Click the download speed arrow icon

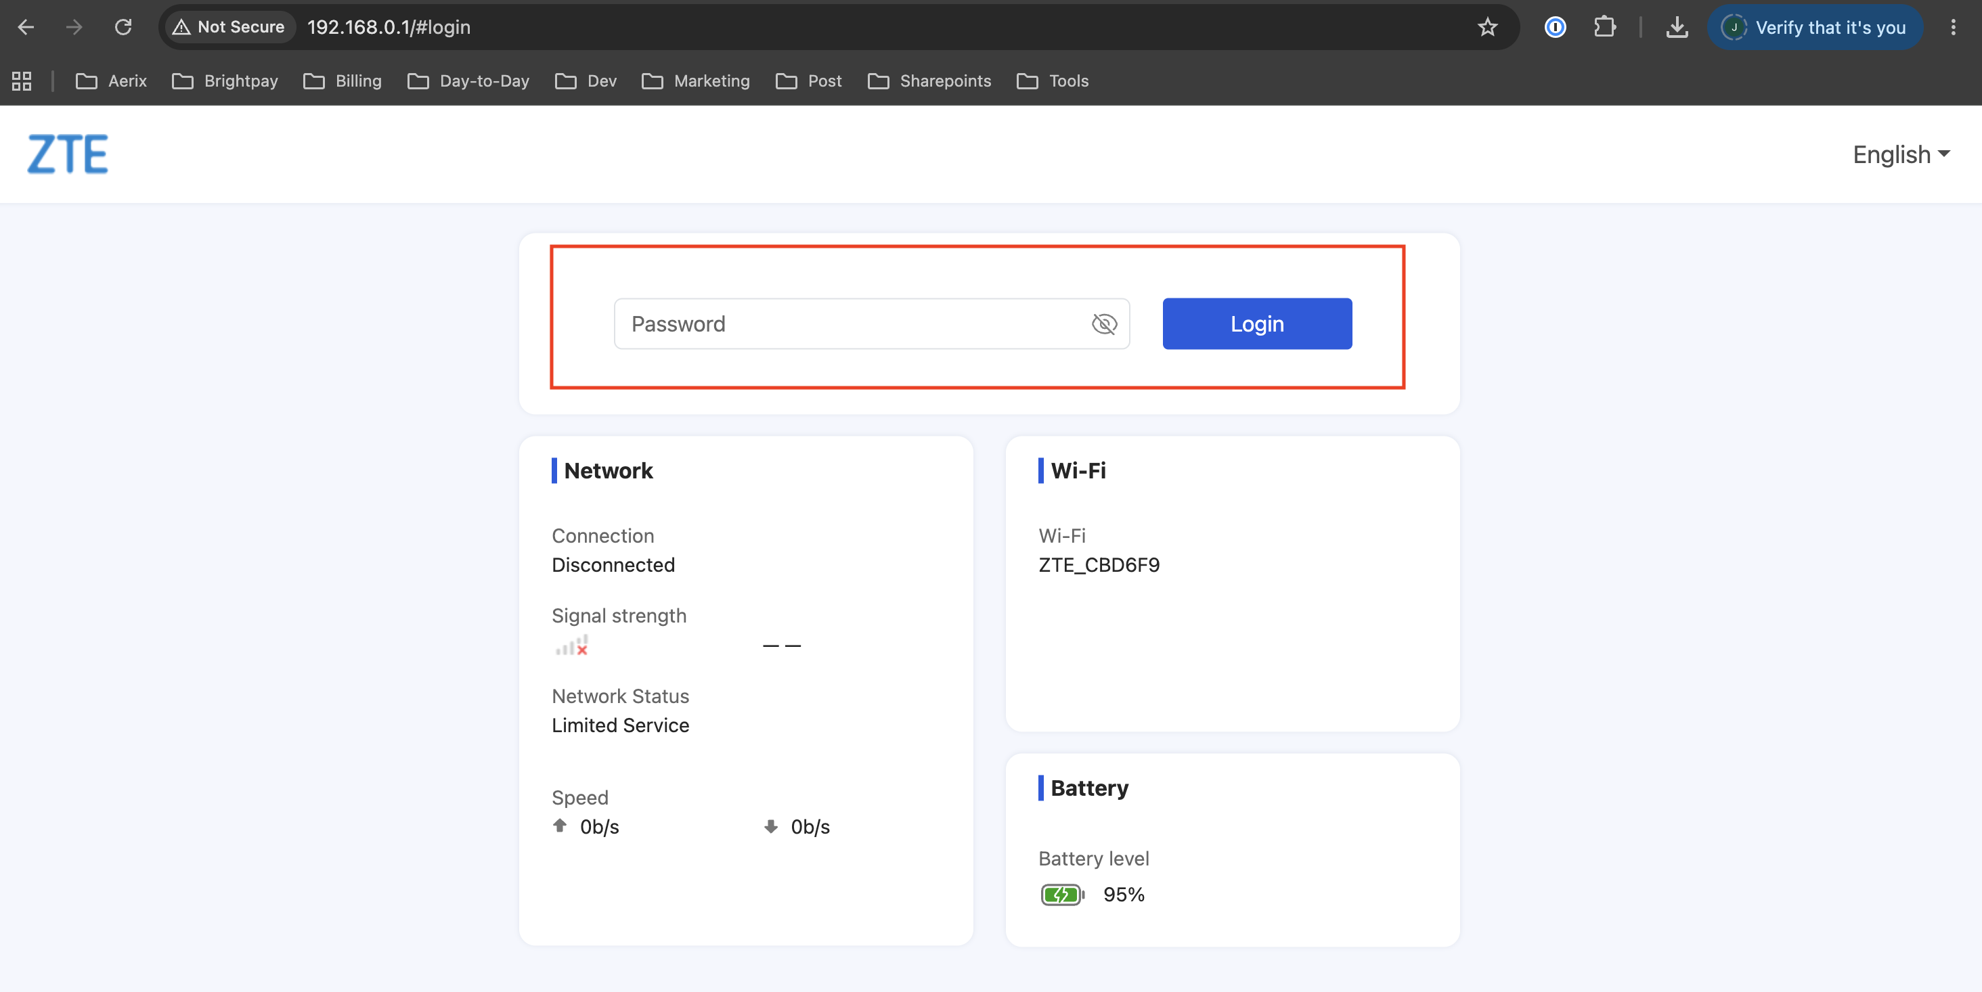(771, 827)
